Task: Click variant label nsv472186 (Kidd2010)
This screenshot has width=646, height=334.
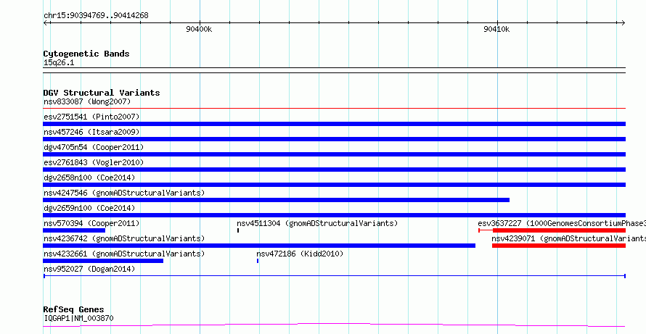Action: point(300,254)
